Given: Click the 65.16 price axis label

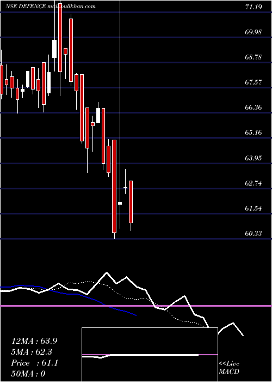Looking at the screenshot, I should 254,133.
